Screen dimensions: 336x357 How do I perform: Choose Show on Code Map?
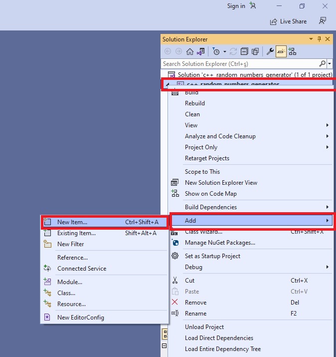click(x=252, y=194)
